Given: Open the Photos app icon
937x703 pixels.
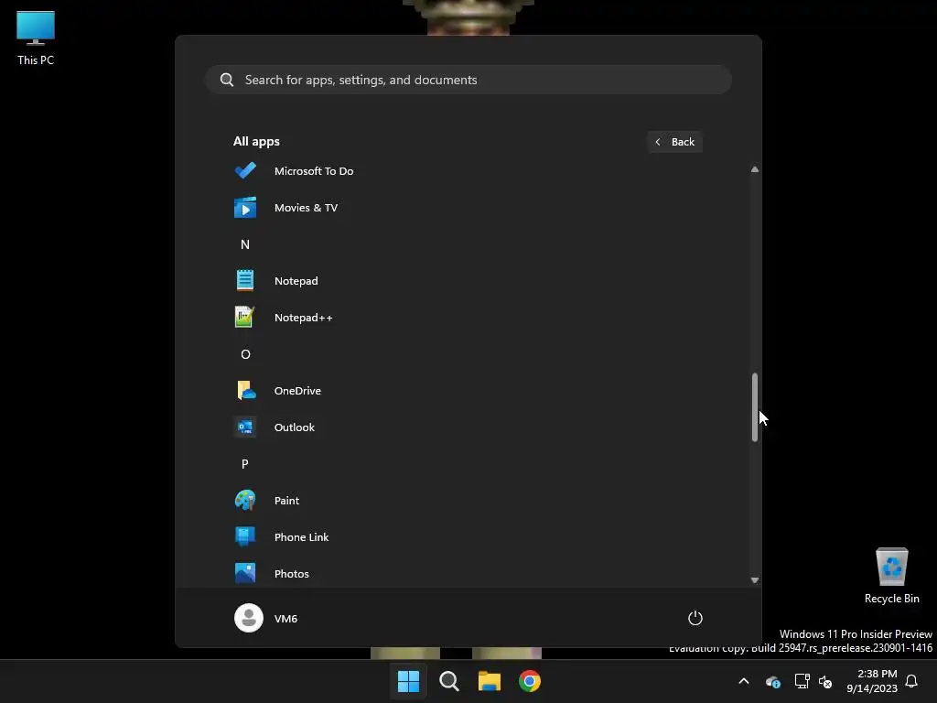Looking at the screenshot, I should click(x=245, y=573).
